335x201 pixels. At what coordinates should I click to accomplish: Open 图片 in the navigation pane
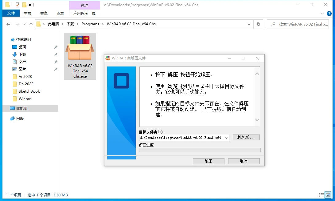[x=22, y=69]
